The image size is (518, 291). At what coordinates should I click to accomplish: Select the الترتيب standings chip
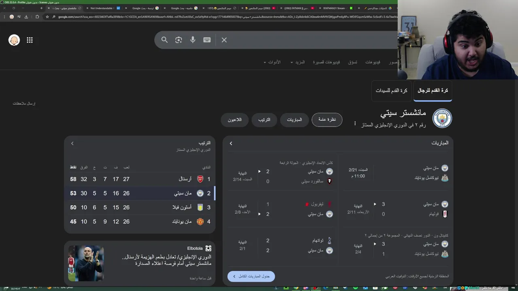(x=264, y=120)
